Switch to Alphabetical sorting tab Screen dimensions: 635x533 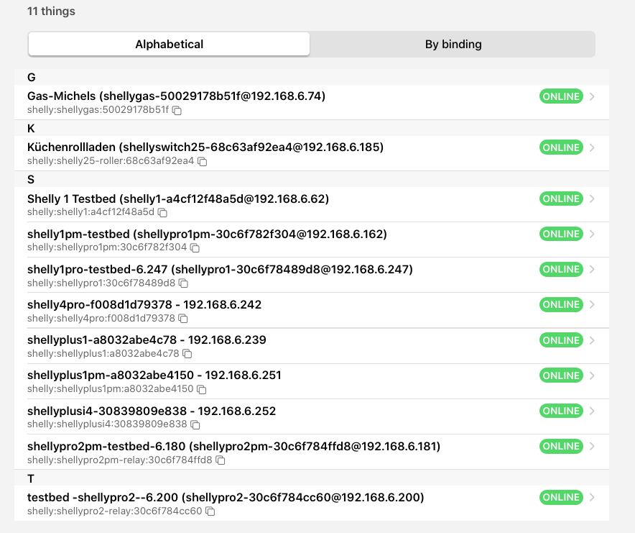[x=170, y=45]
